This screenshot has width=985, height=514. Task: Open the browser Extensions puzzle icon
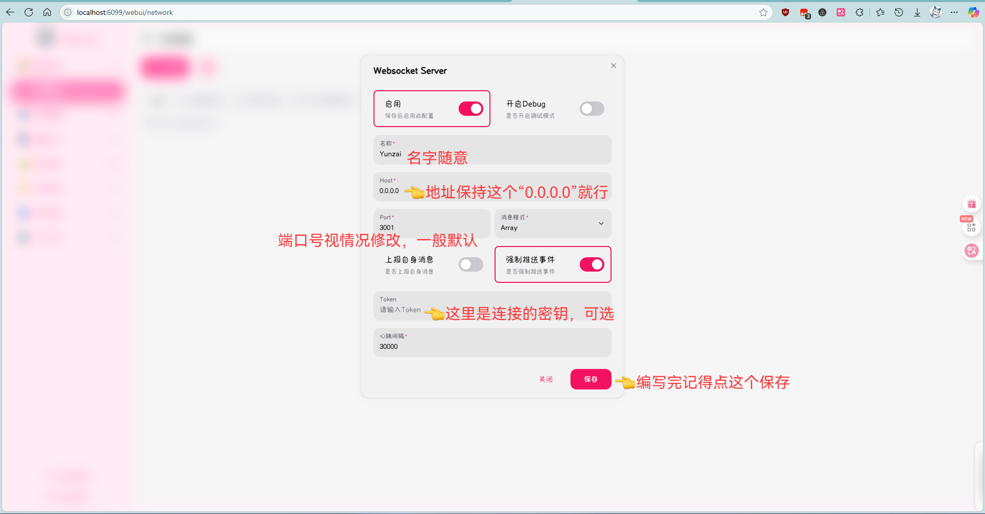859,12
